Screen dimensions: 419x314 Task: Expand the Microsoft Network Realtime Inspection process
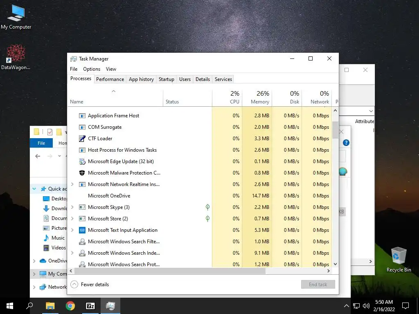pyautogui.click(x=72, y=184)
